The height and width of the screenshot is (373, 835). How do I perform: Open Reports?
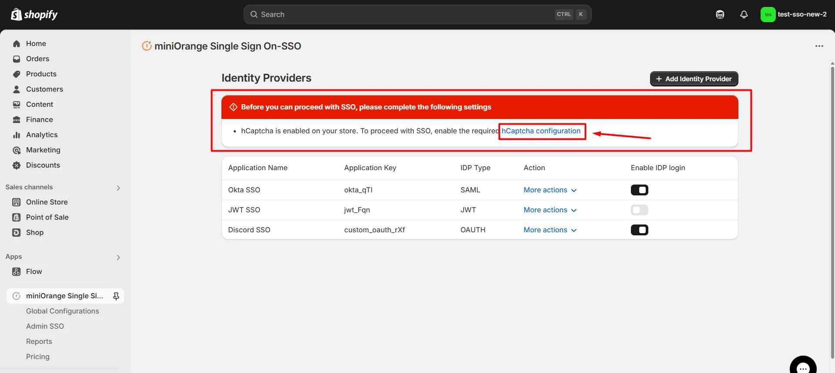(x=39, y=341)
